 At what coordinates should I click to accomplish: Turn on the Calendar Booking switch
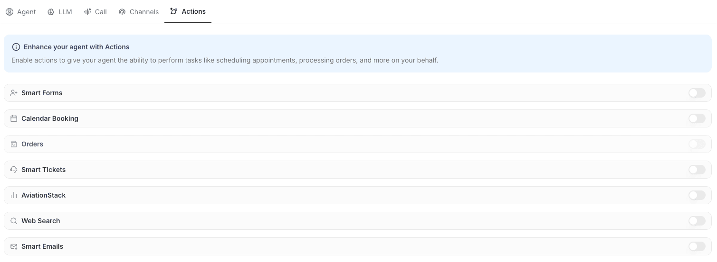point(697,118)
